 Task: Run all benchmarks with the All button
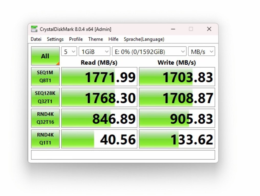click(x=45, y=56)
